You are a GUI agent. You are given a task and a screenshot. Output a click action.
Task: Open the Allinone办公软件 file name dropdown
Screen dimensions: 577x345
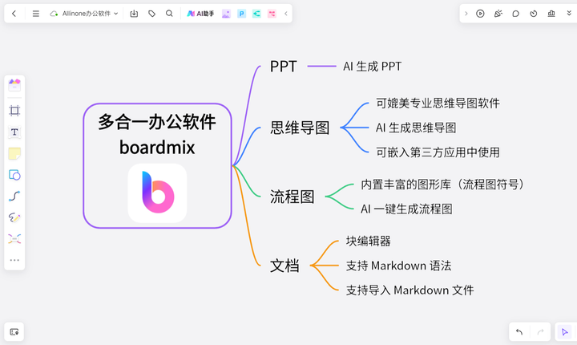[x=90, y=14]
